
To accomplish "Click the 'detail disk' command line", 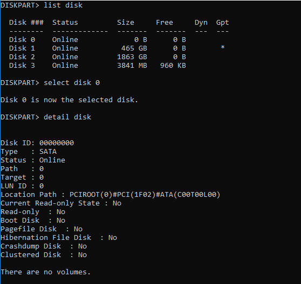I will click(46, 117).
